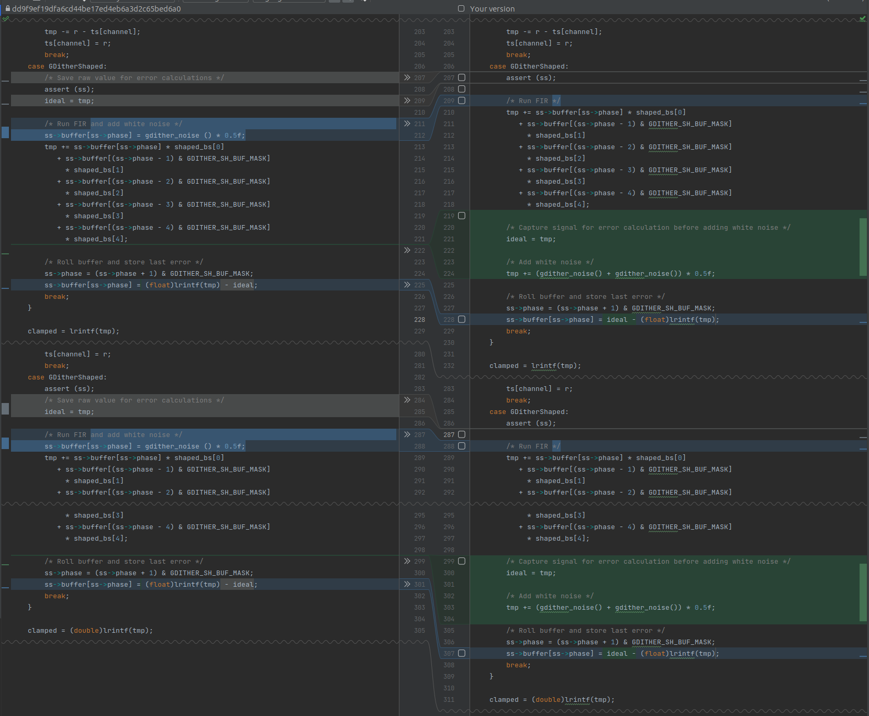Click the lock icon beside revision hash
The image size is (869, 716).
(x=7, y=8)
